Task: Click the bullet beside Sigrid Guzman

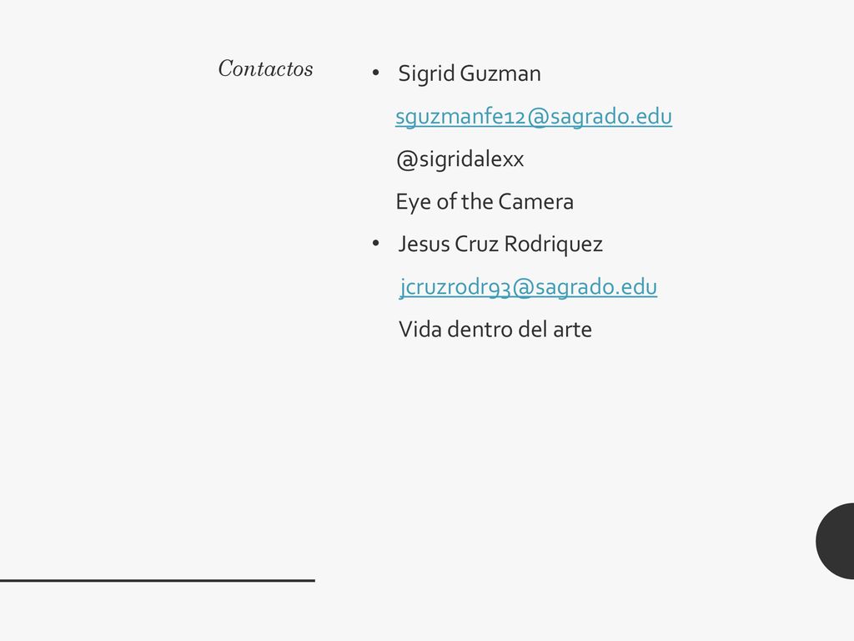Action: pos(375,73)
